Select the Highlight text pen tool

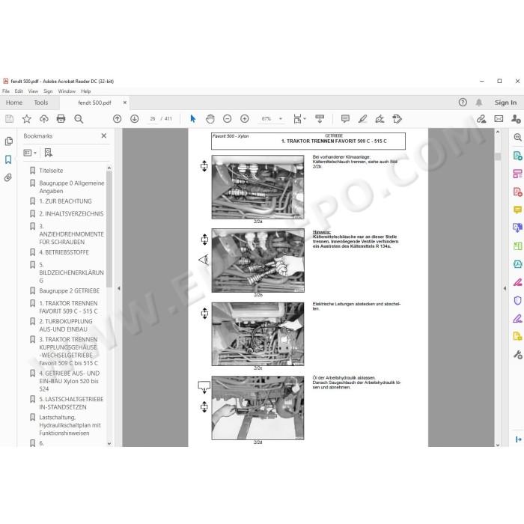click(x=362, y=118)
